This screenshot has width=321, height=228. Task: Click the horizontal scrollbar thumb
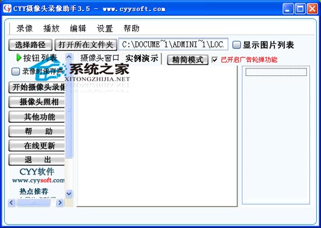pyautogui.click(x=33, y=203)
